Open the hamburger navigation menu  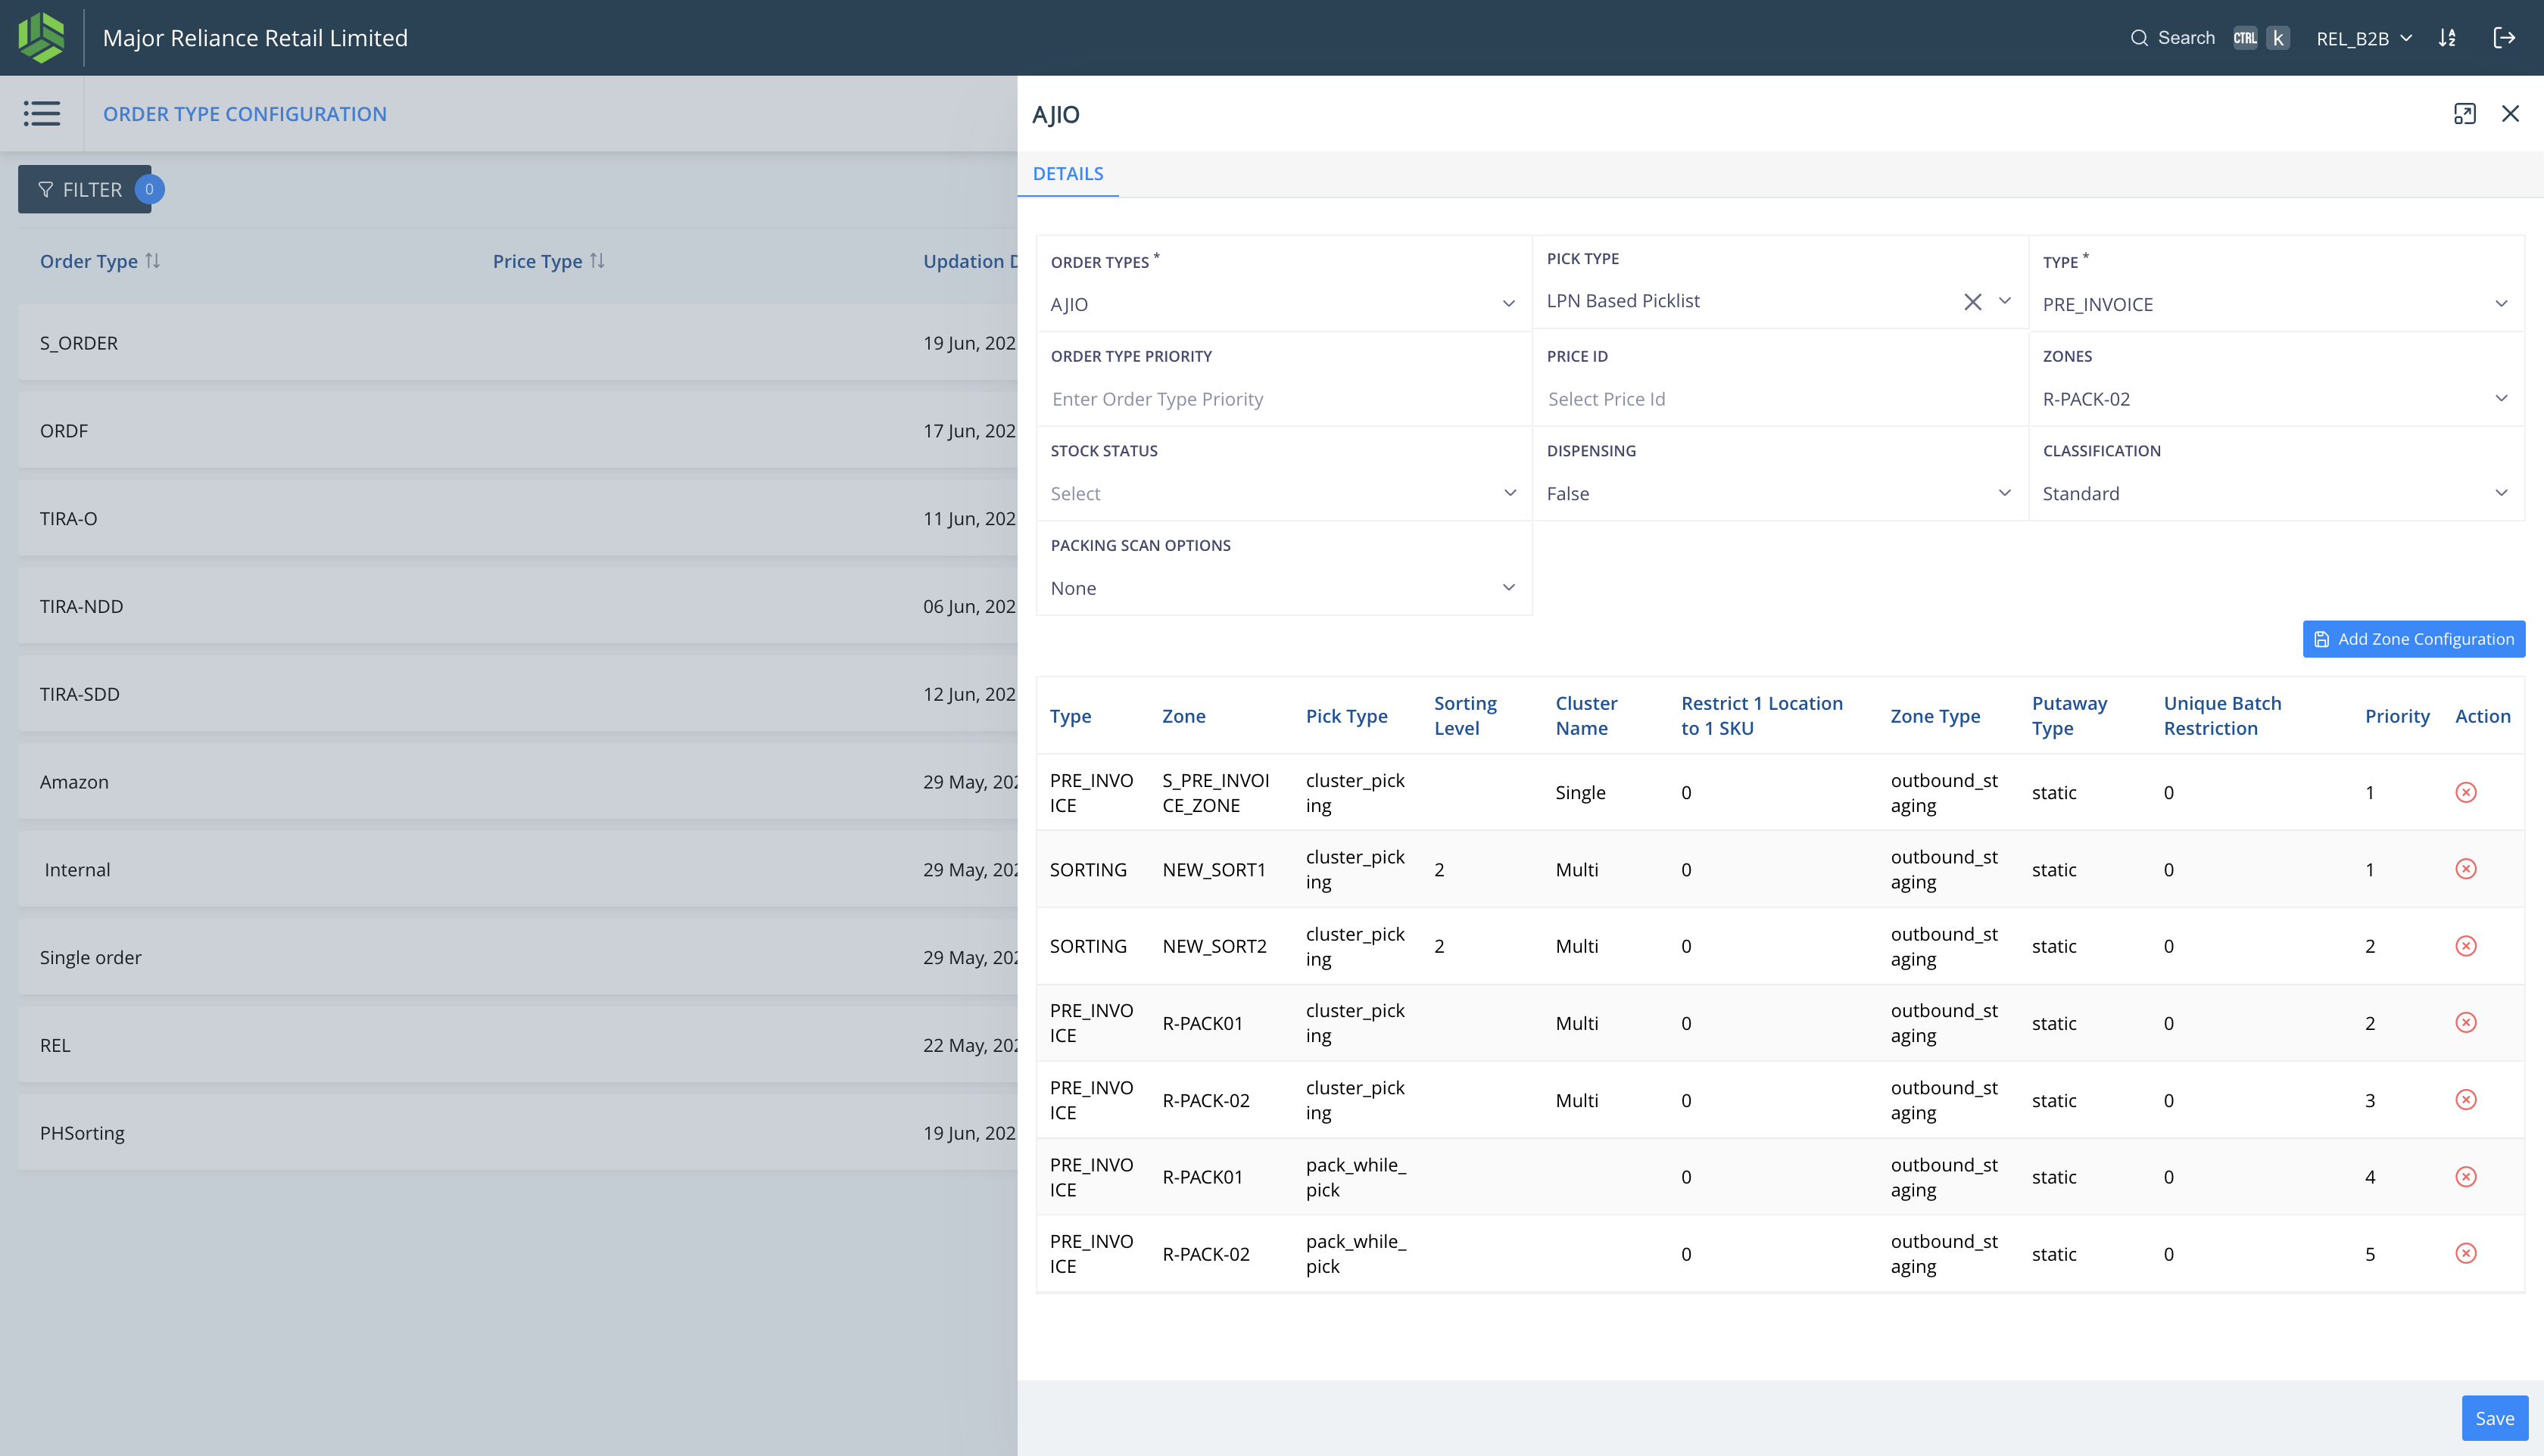(x=42, y=113)
